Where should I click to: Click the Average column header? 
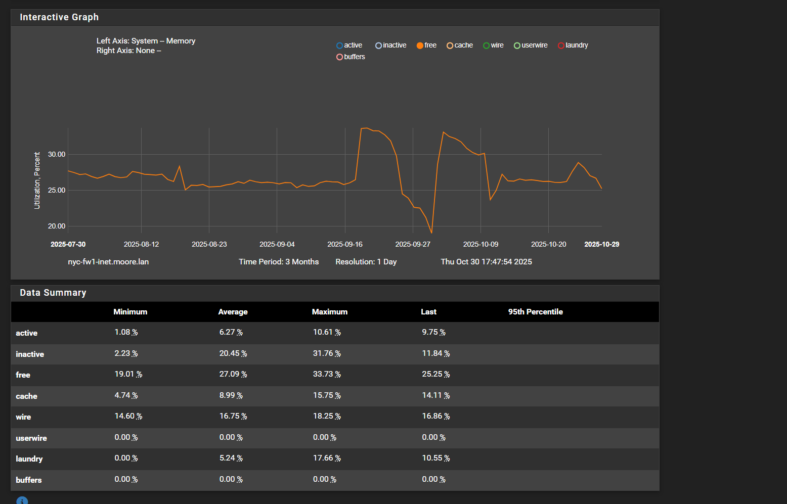233,312
